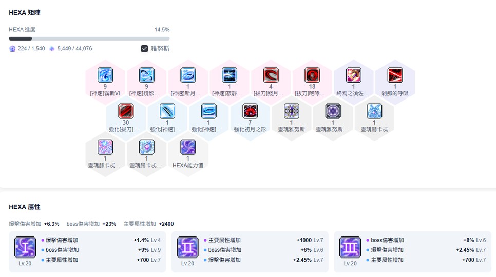
Task: Click the Lv.20 label under core III
Action: (350, 264)
